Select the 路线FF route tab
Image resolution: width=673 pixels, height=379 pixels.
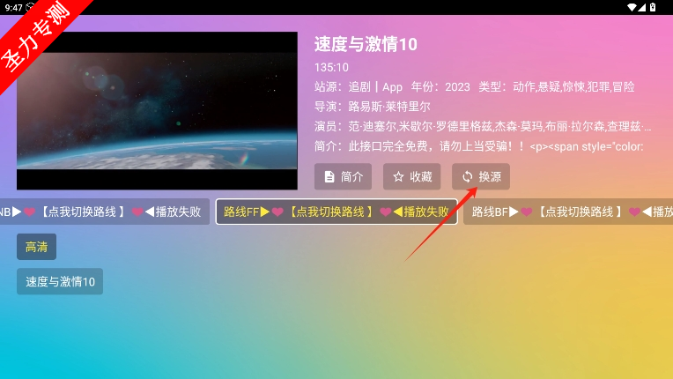[336, 212]
